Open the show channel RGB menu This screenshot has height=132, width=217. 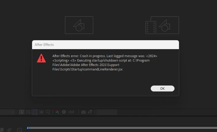pos(57,112)
